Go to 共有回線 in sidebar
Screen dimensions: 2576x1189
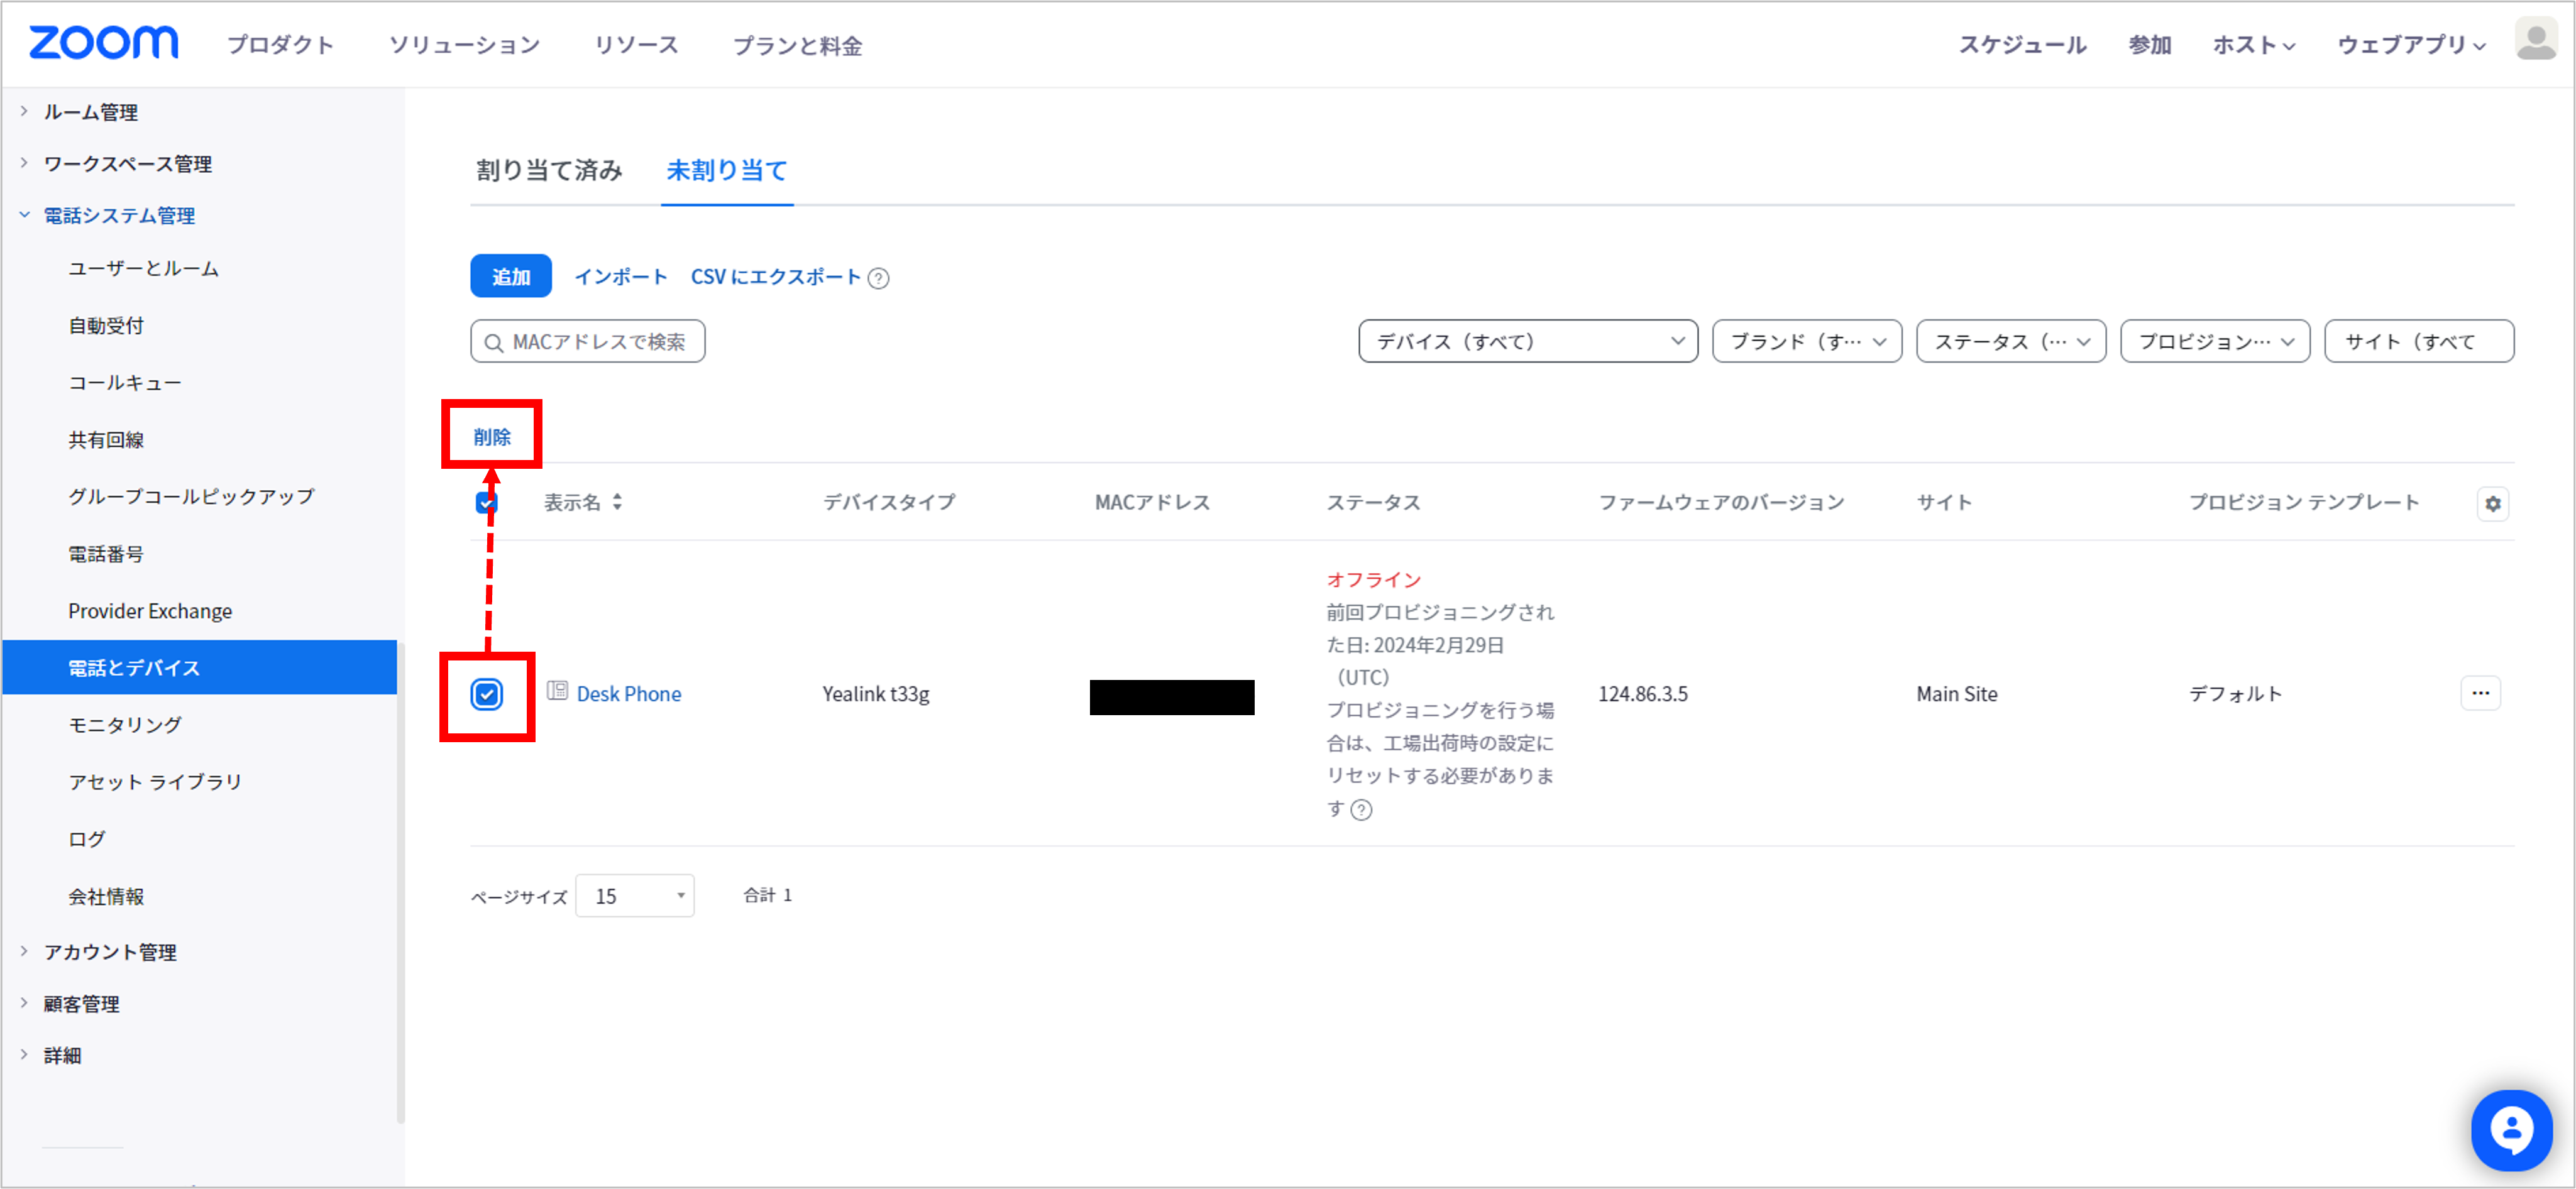[x=106, y=439]
